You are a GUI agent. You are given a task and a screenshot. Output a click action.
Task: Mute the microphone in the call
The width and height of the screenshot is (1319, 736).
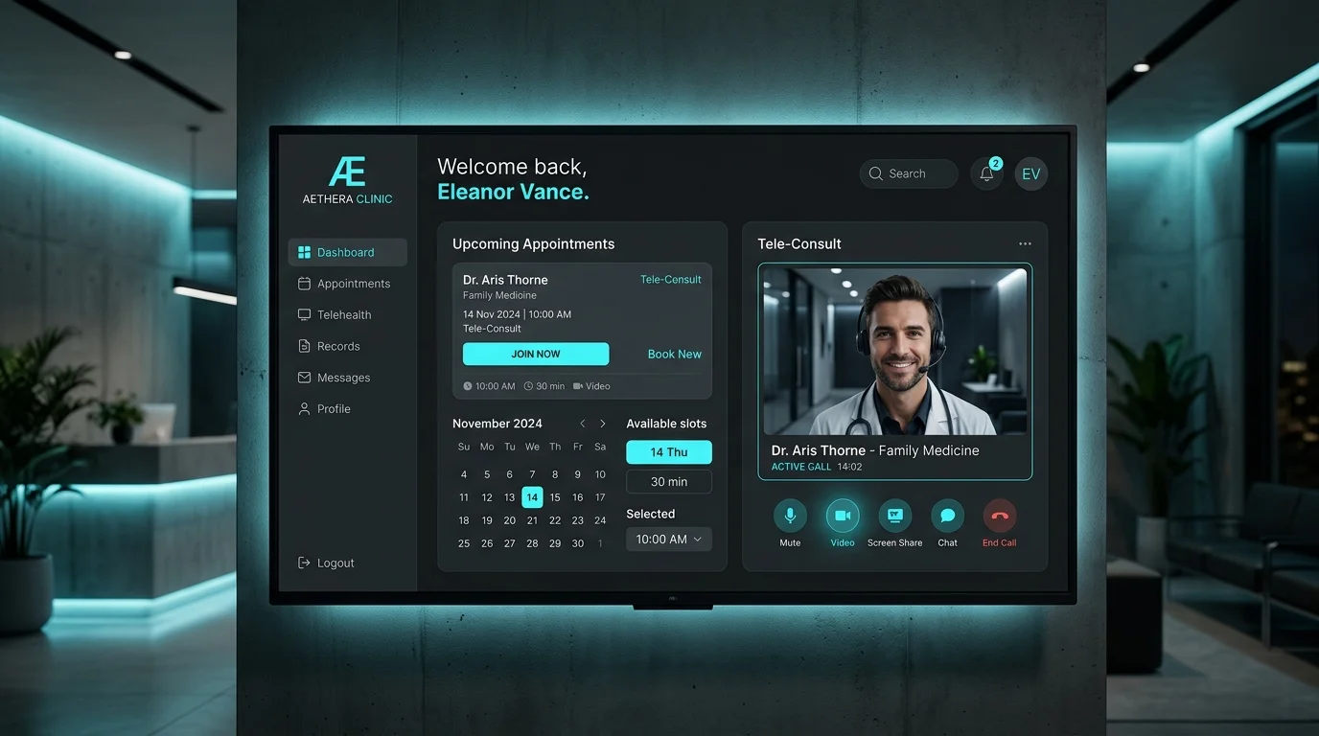[x=790, y=516]
